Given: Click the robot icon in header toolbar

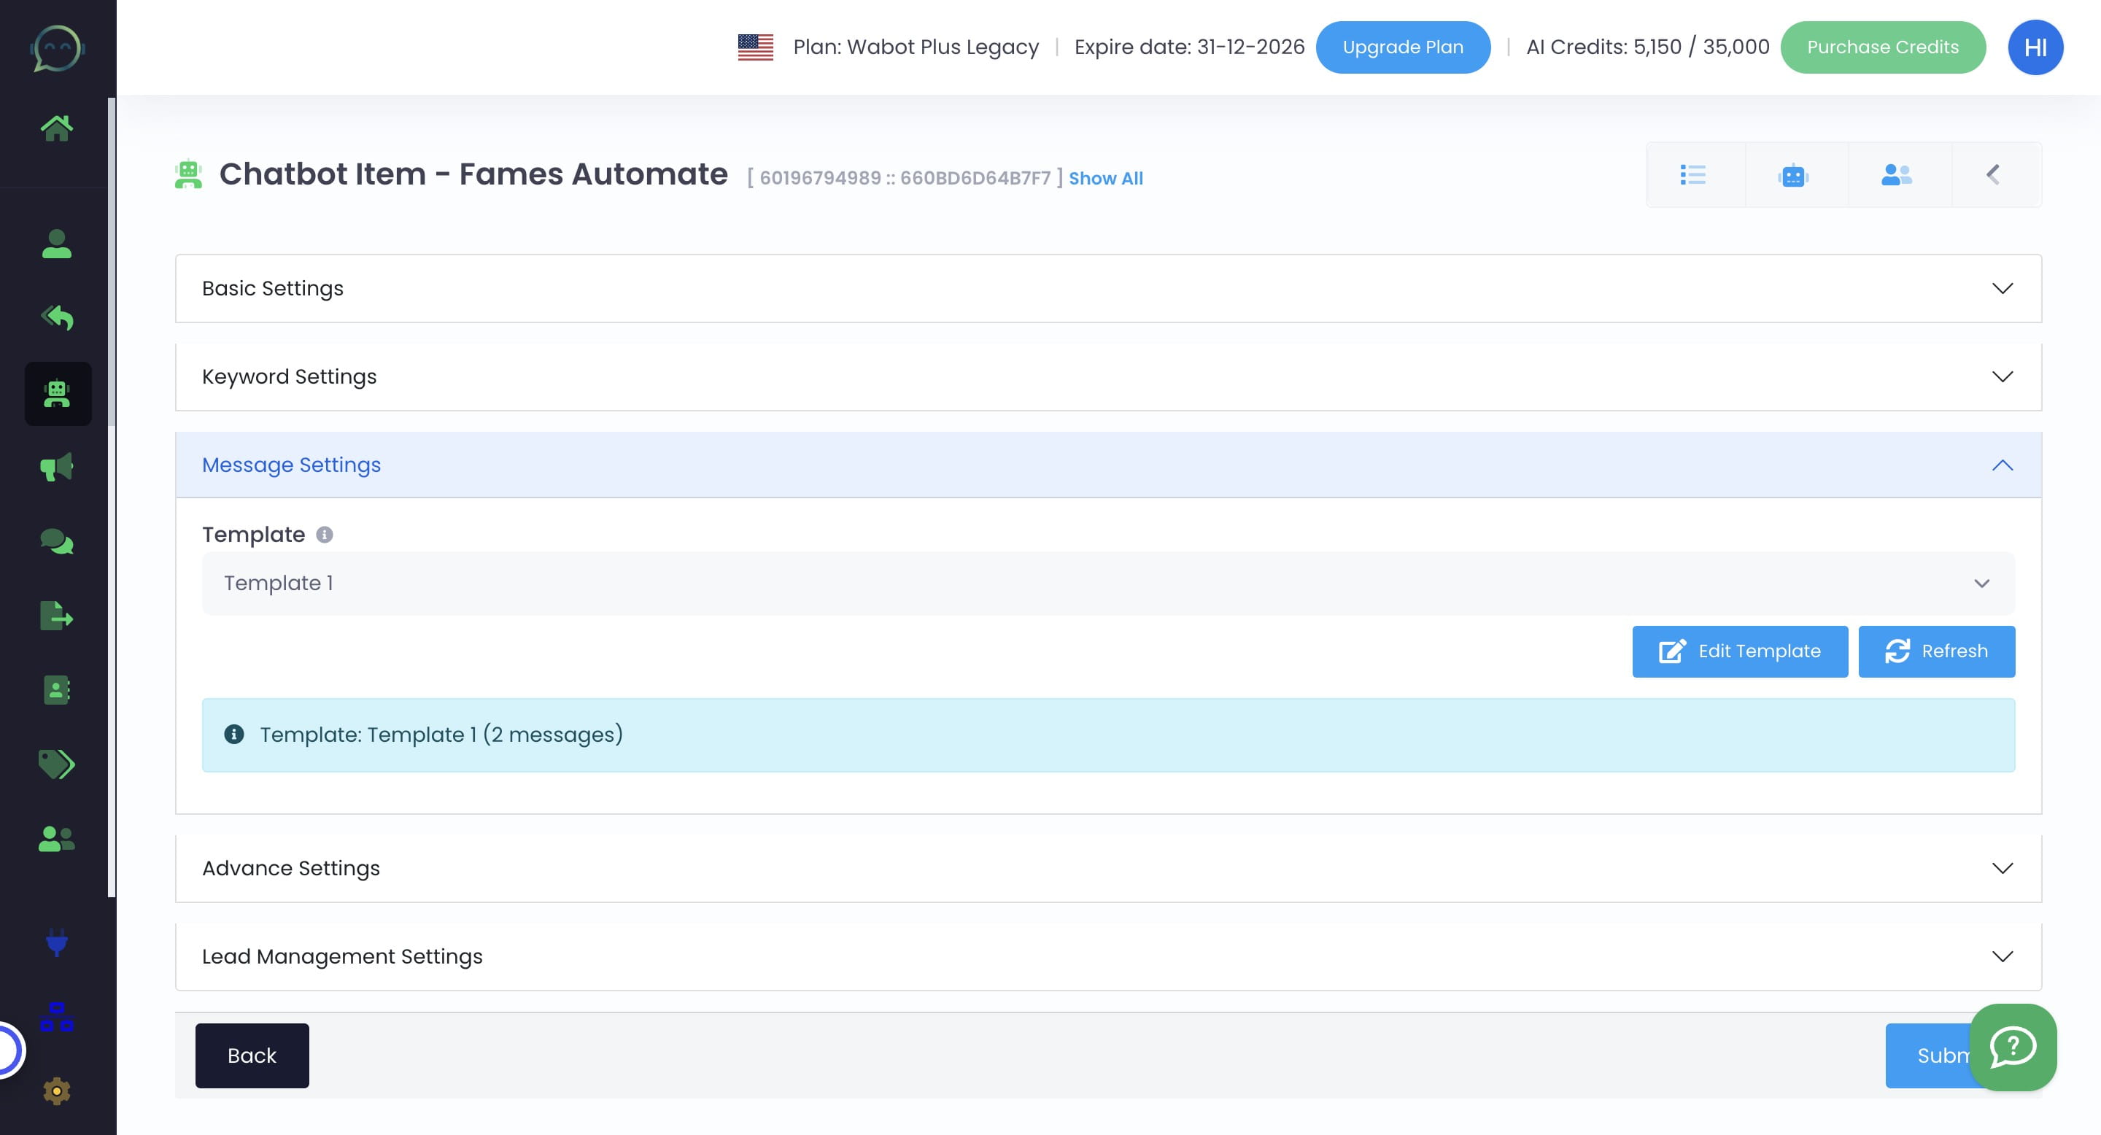Looking at the screenshot, I should [1794, 174].
